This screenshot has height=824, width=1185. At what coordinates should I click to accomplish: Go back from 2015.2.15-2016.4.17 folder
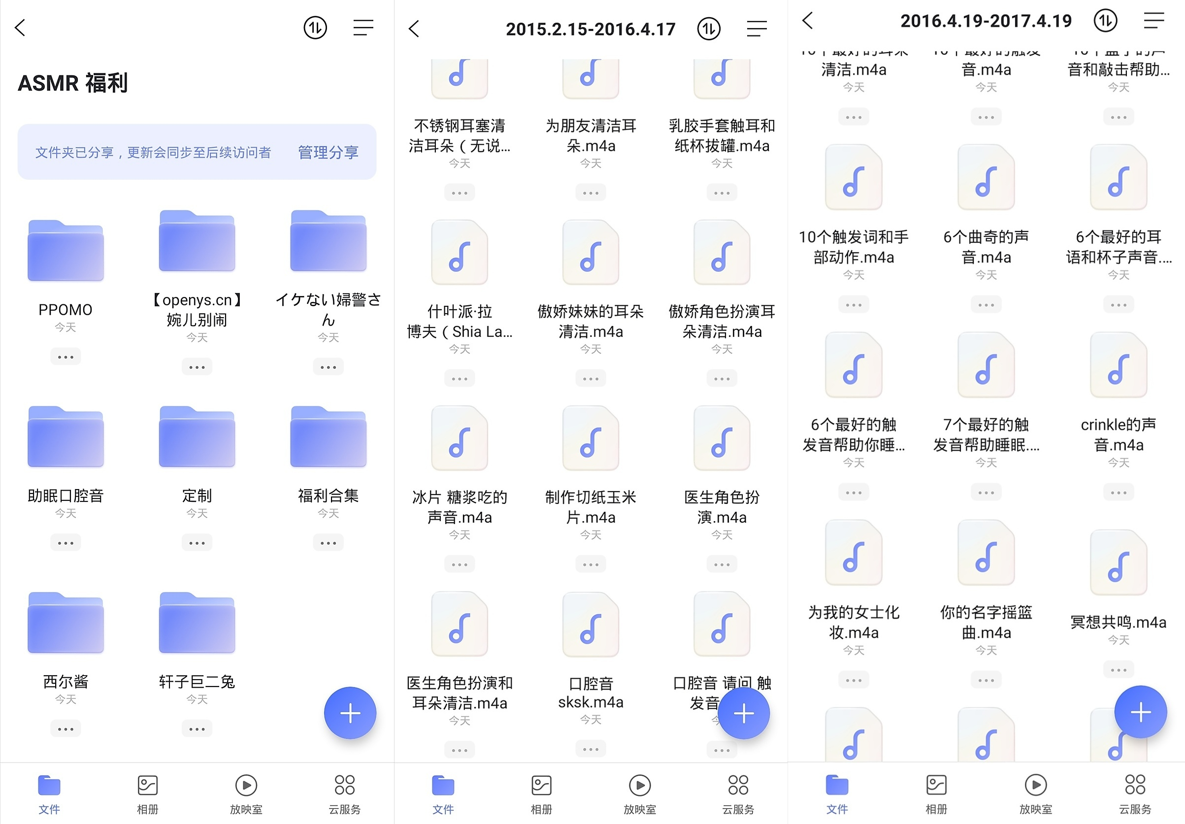(414, 29)
